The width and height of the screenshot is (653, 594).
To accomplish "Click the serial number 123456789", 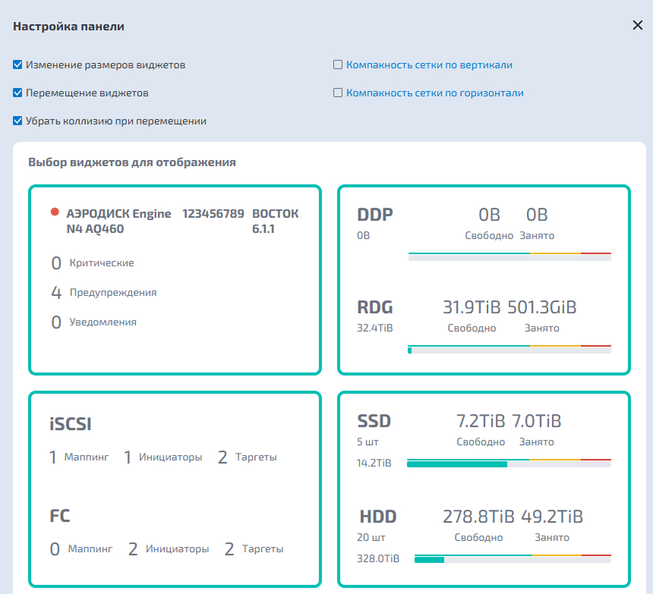I will pyautogui.click(x=213, y=214).
